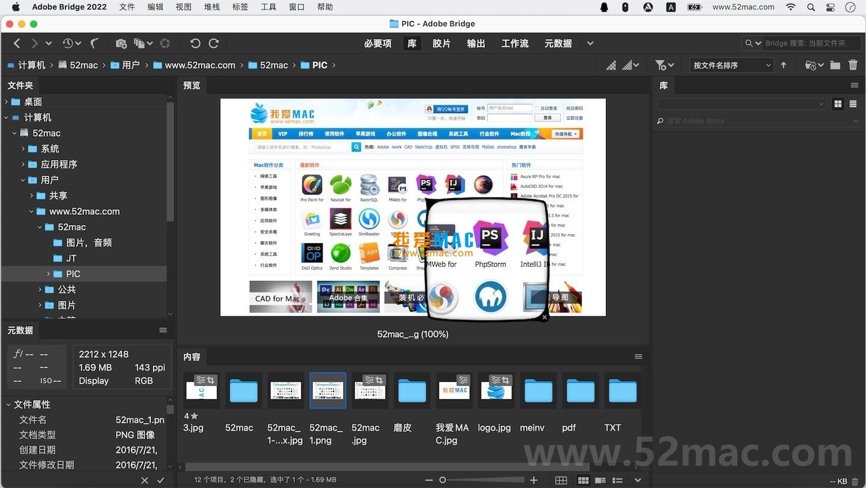Open the 标签 menu
Screen dimensions: 866x488
coord(240,7)
